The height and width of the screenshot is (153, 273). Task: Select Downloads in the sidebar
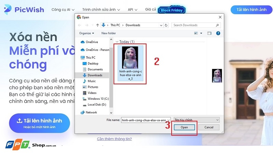[x=92, y=75]
